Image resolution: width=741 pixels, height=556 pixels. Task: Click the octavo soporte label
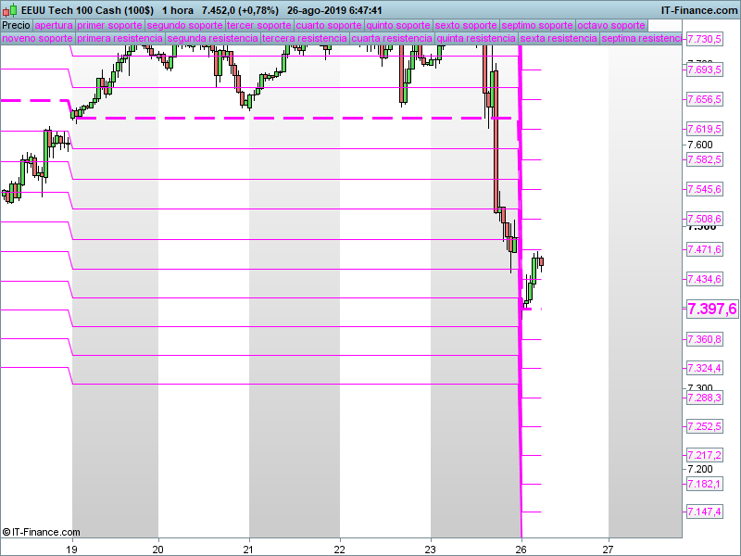pyautogui.click(x=611, y=26)
